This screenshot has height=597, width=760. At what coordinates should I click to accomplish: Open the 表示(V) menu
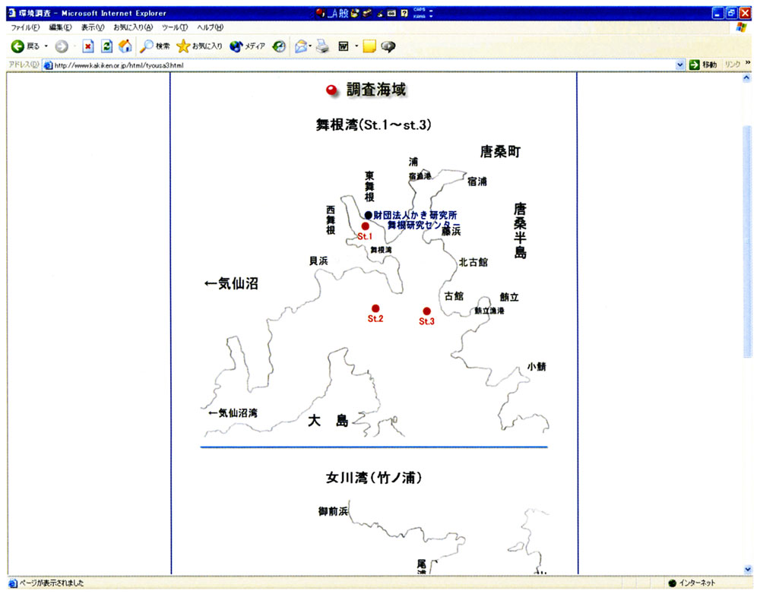pos(93,27)
